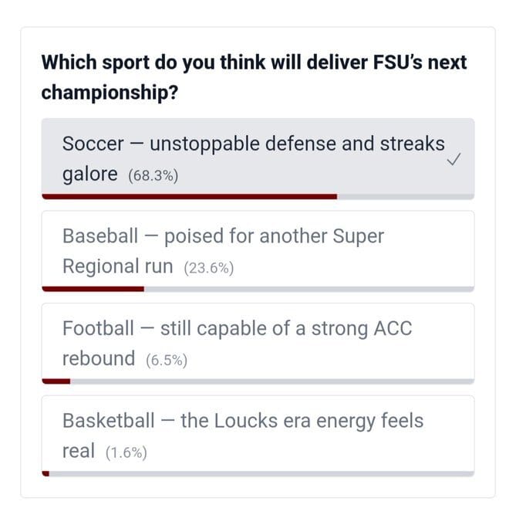This screenshot has width=516, height=525.
Task: Click the 6.5% result label
Action: 167,361
